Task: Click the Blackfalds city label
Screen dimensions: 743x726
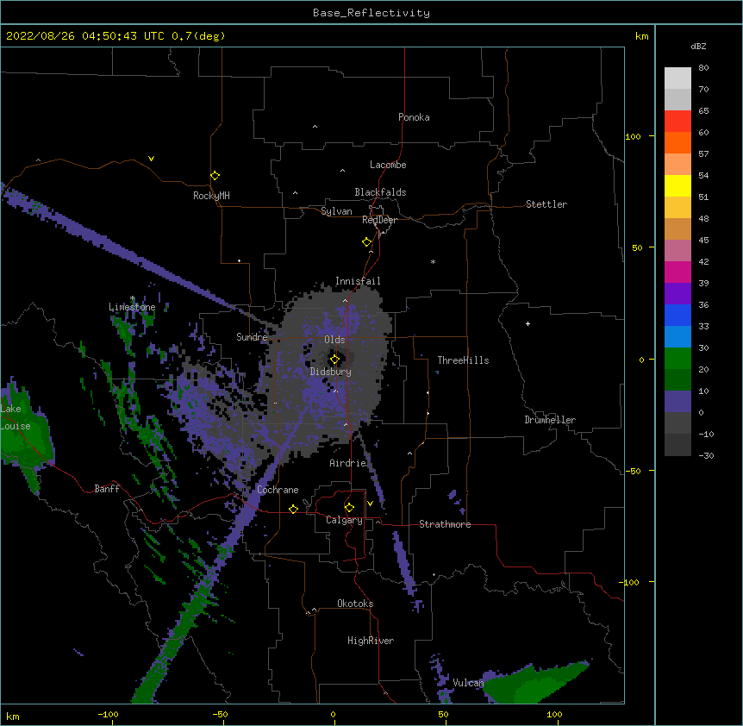Action: tap(380, 192)
